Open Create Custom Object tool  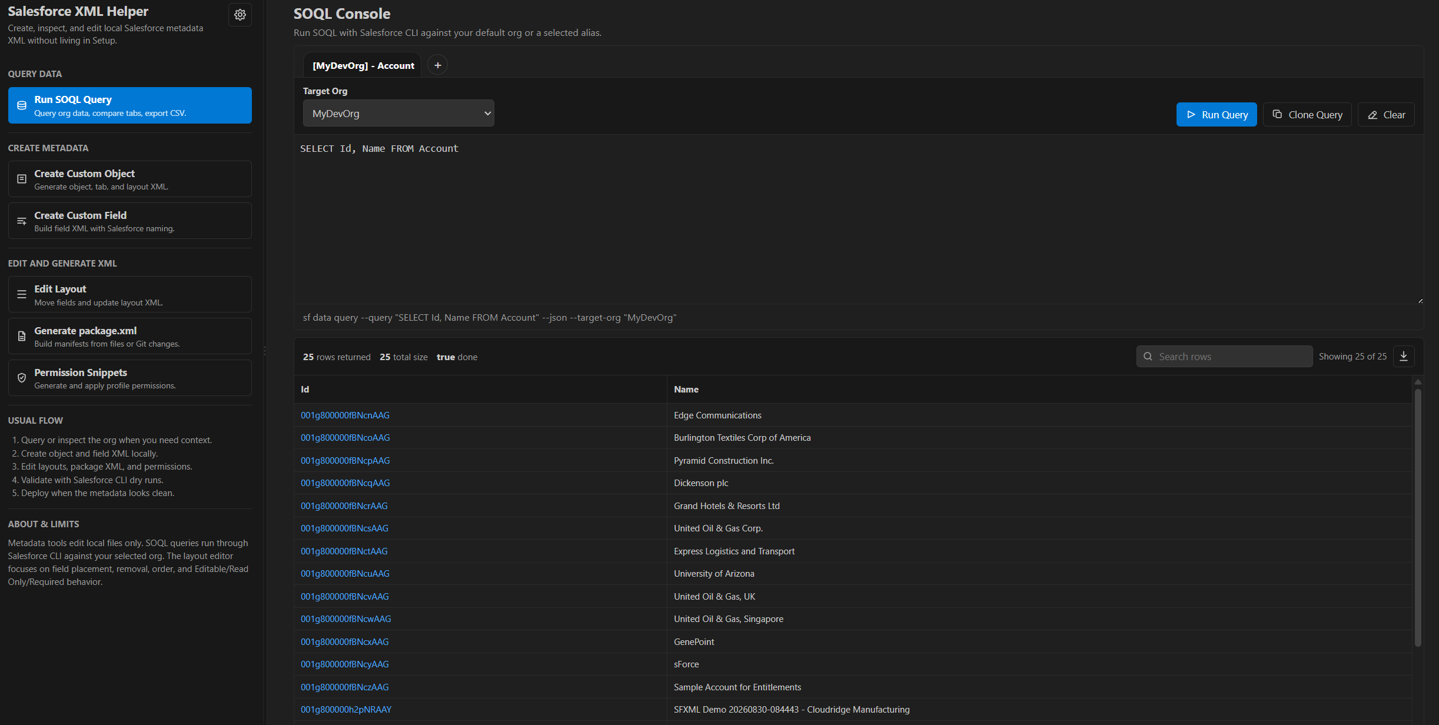click(x=130, y=179)
